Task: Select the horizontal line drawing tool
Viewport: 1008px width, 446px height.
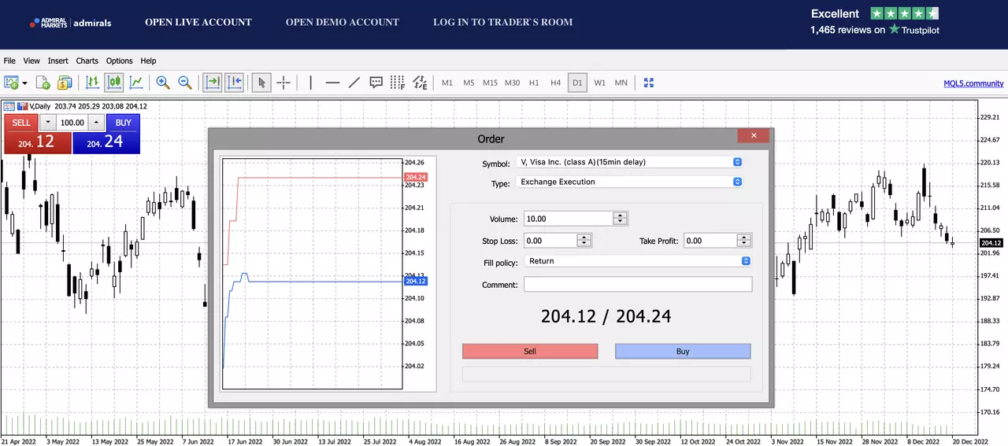Action: [x=332, y=83]
